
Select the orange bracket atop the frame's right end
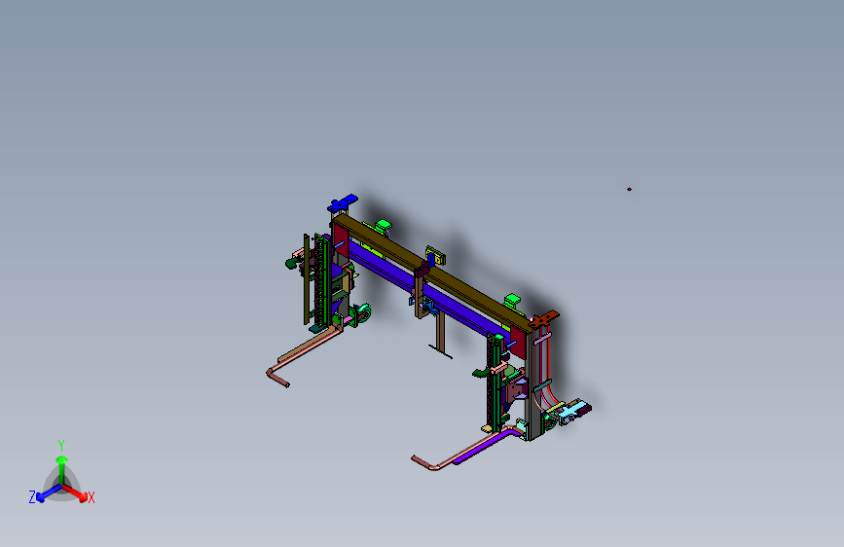tap(543, 318)
